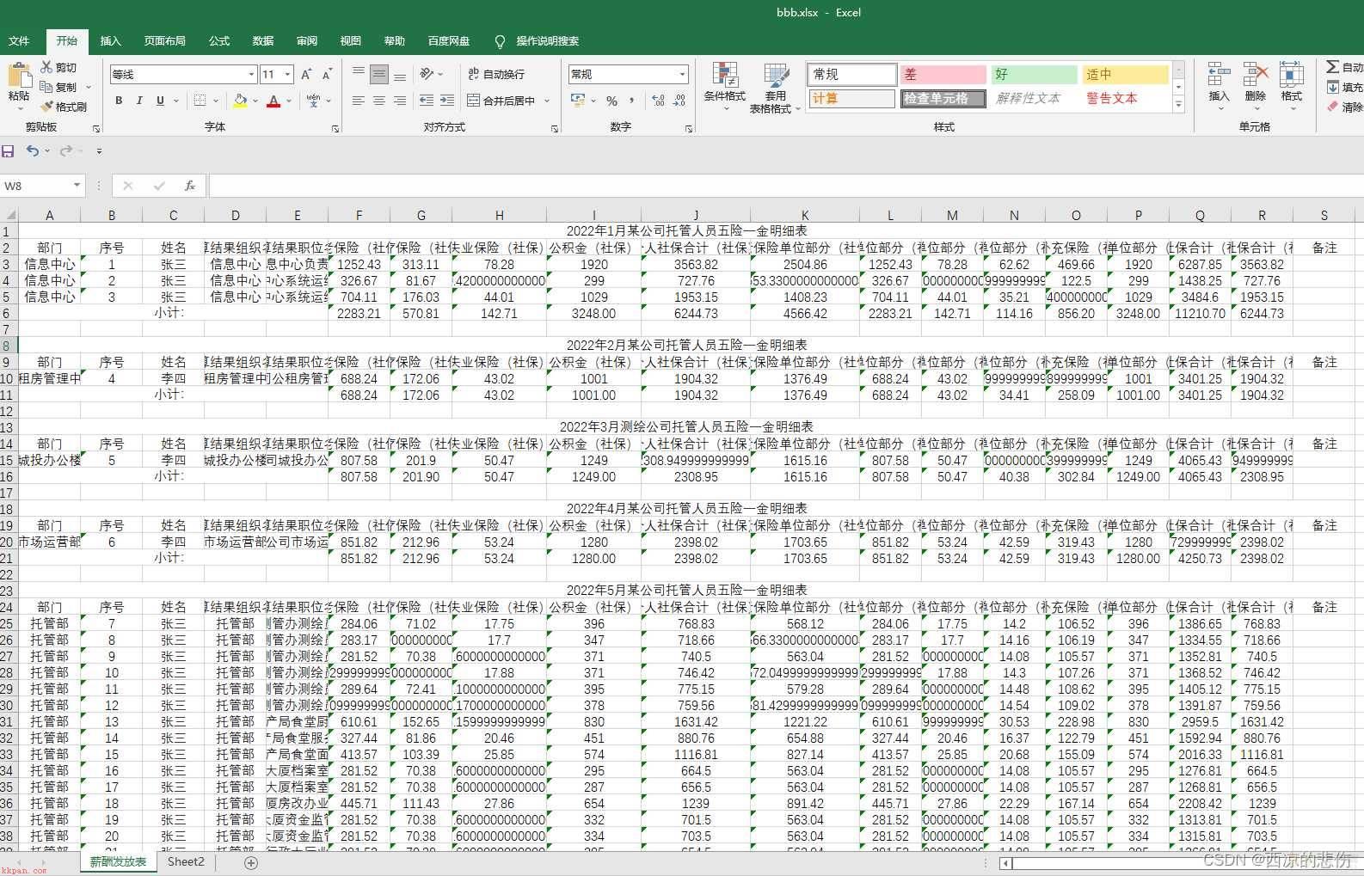1364x876 pixels.
Task: Click the increase indent icon
Action: point(447,101)
